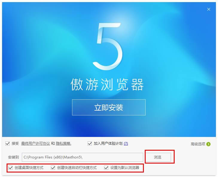Image resolution: width=218 pixels, height=177 pixels.
Task: Click the 傲游浏览器 title text
Action: tap(107, 85)
